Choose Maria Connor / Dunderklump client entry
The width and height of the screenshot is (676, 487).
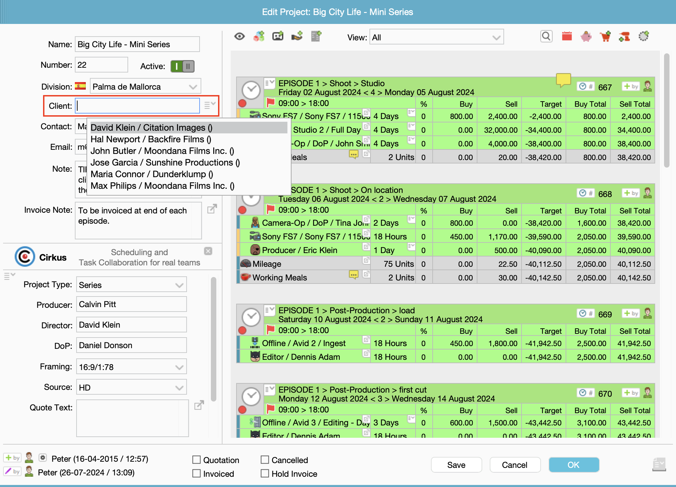tap(152, 174)
